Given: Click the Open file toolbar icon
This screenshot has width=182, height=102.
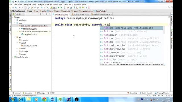Looking at the screenshot, I should pos(11,8).
